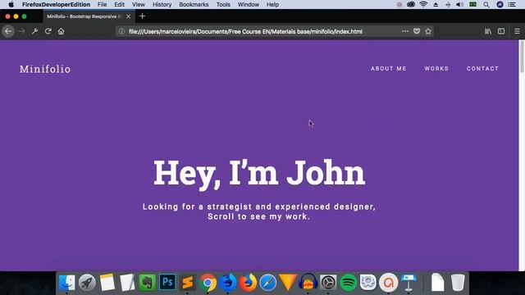Screen dimensions: 525x295
Task: Open Sublime Text from the dock
Action: click(x=188, y=283)
